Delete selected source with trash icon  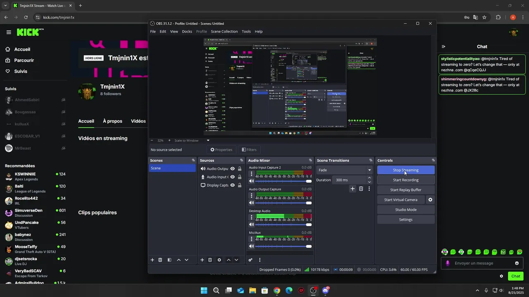pos(210,260)
